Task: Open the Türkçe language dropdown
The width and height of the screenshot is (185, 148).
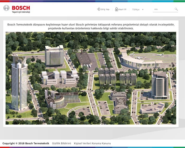Action: (138, 10)
